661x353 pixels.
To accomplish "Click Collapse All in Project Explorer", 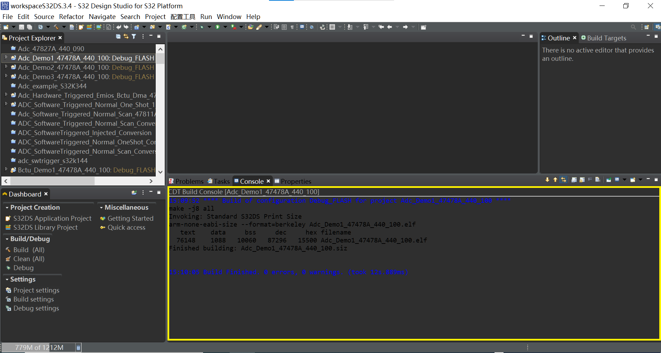I will (118, 36).
